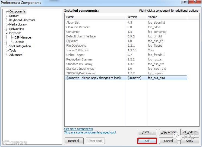Select the CD Audio Decoder row
The image size is (202, 147).
(126, 27)
